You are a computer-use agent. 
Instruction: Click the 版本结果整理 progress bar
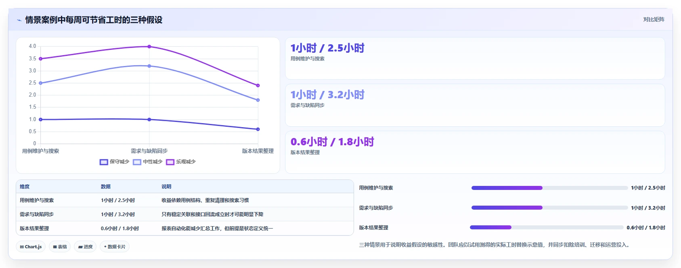point(547,227)
